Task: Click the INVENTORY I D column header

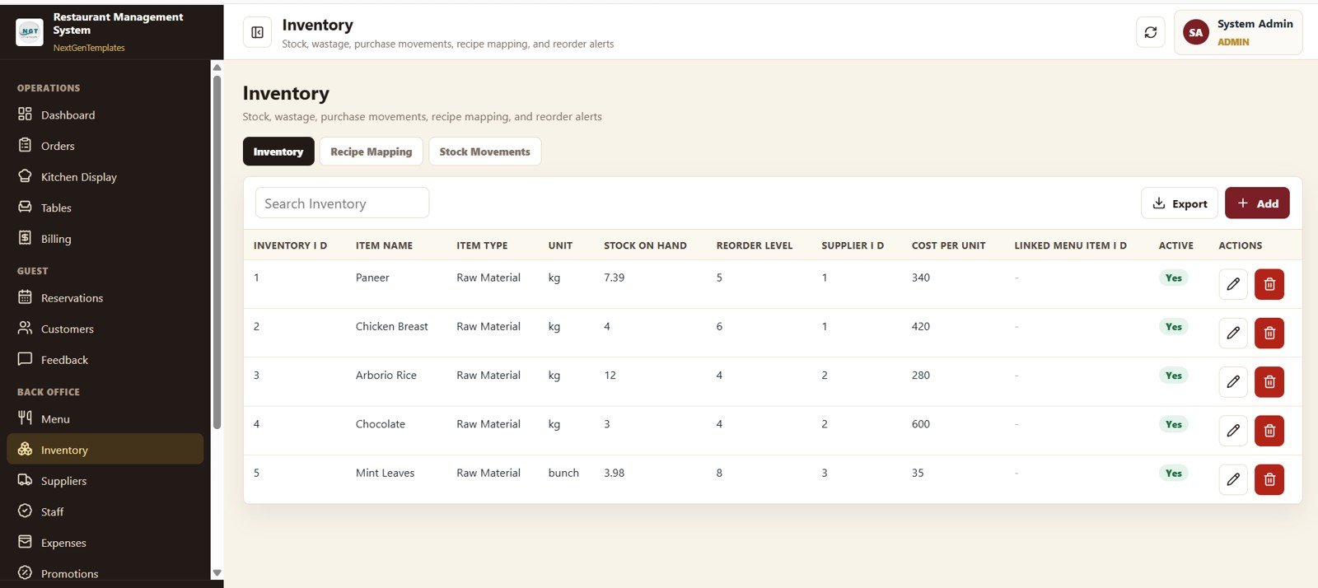Action: [290, 245]
